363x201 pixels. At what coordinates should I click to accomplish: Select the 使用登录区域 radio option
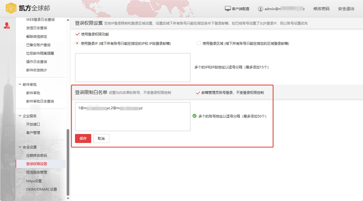point(199,43)
